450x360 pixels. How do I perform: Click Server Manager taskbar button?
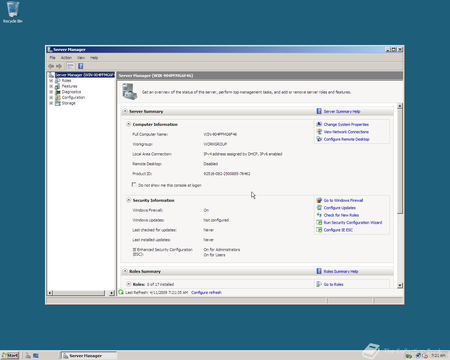click(x=89, y=355)
